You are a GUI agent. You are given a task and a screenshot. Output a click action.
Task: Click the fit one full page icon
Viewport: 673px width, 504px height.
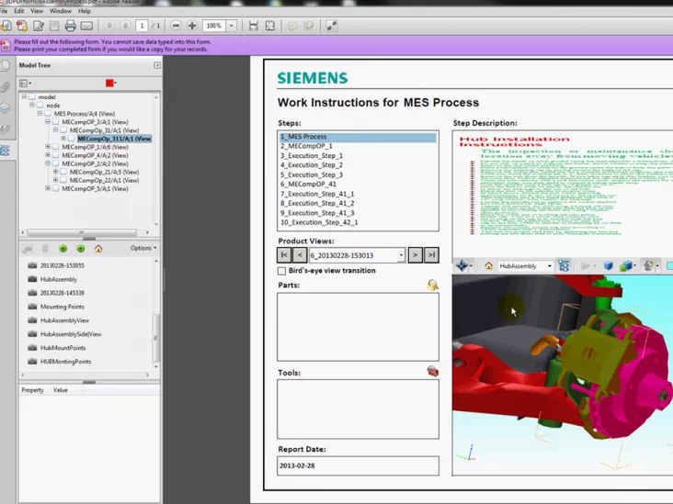click(x=270, y=26)
